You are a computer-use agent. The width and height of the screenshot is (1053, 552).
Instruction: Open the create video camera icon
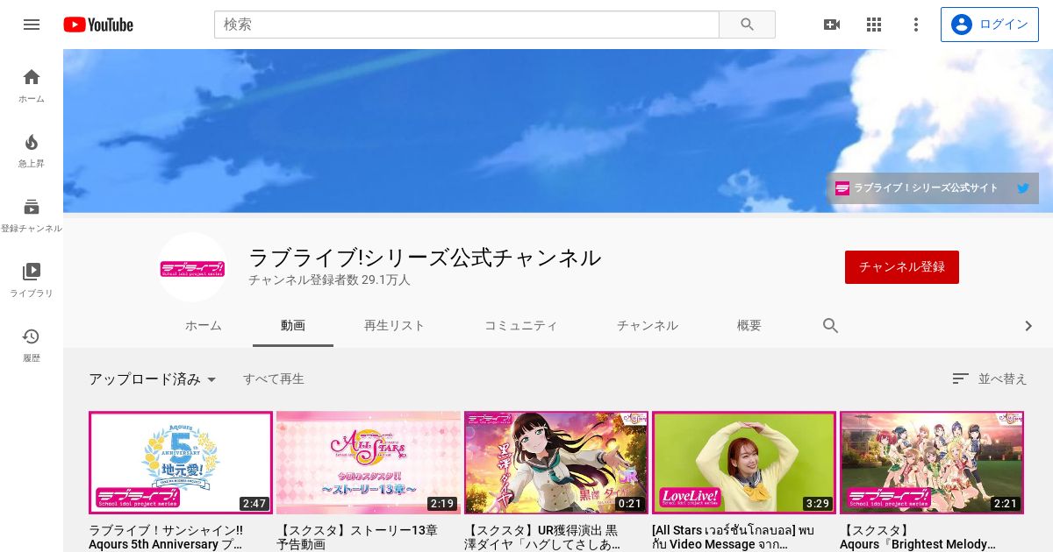[832, 25]
